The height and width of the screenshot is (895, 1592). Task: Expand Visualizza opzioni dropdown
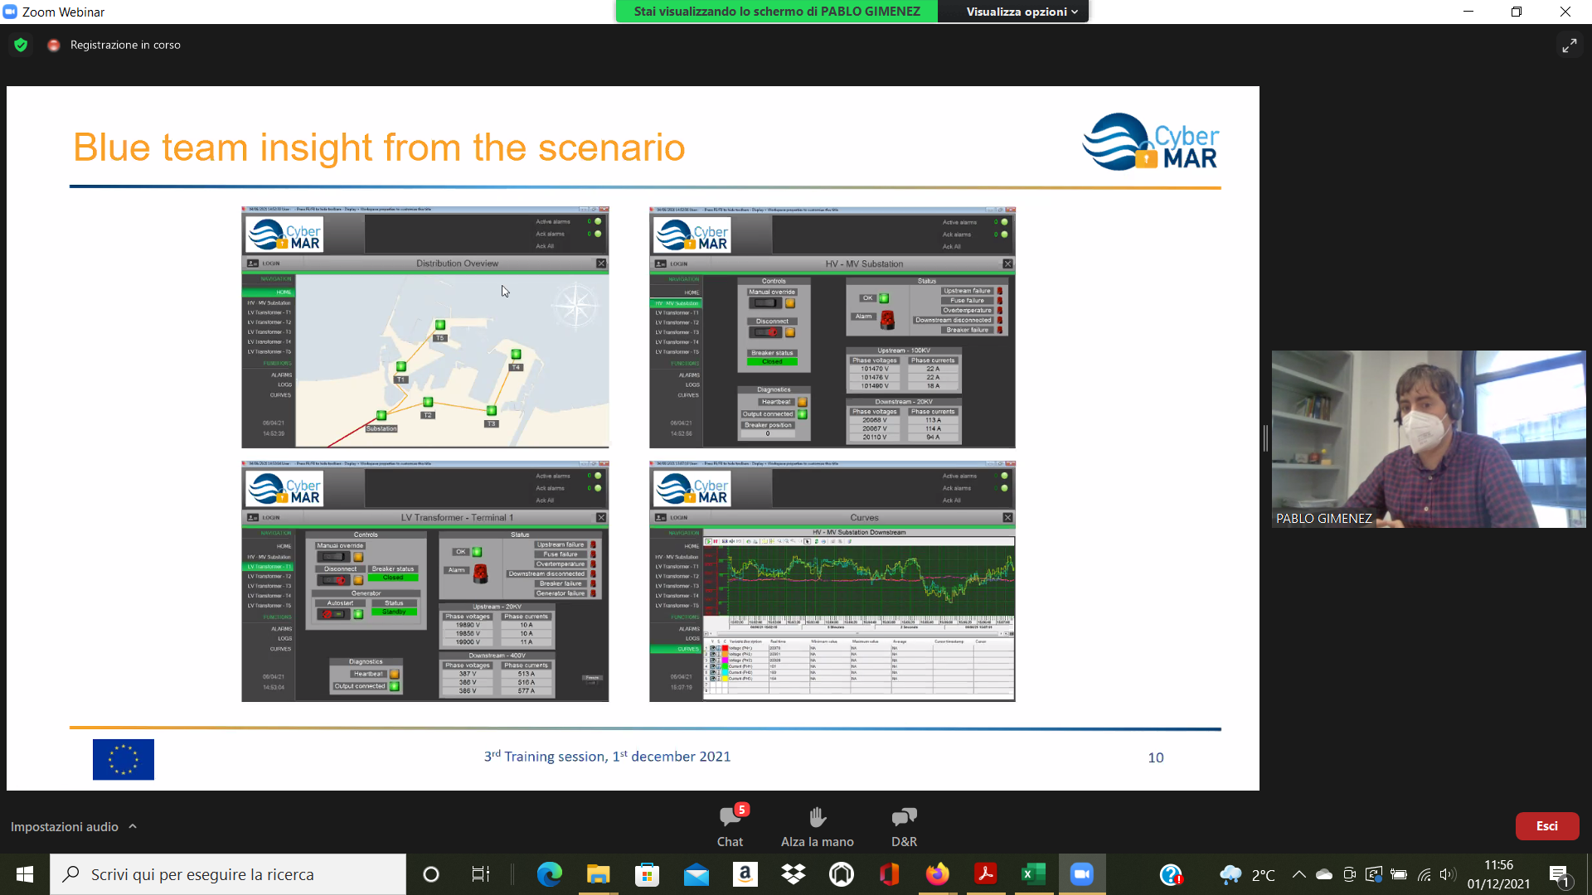[1022, 12]
